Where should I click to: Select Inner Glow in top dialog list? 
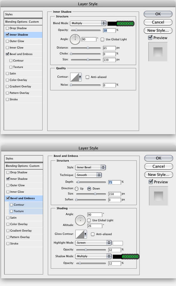click(23, 48)
